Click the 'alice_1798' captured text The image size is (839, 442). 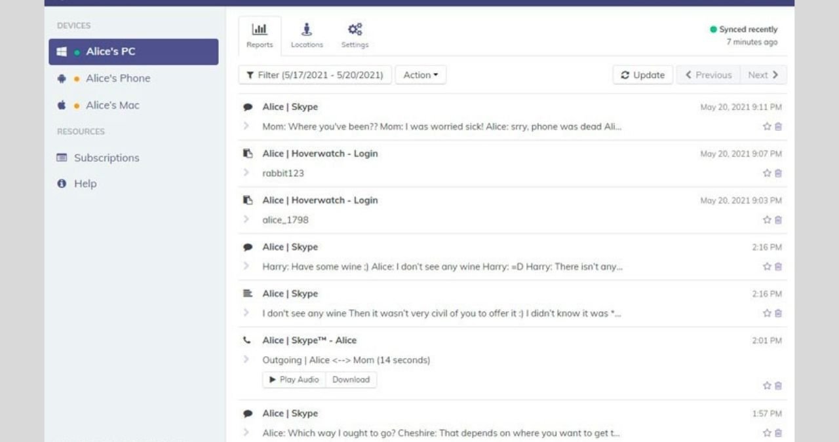tap(285, 220)
